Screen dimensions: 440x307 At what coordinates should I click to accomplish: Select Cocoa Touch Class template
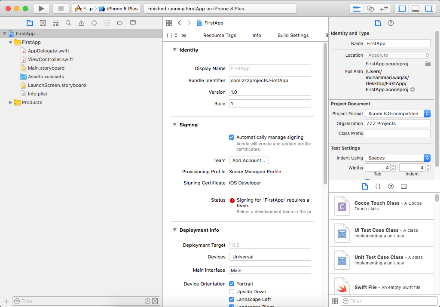click(x=382, y=206)
